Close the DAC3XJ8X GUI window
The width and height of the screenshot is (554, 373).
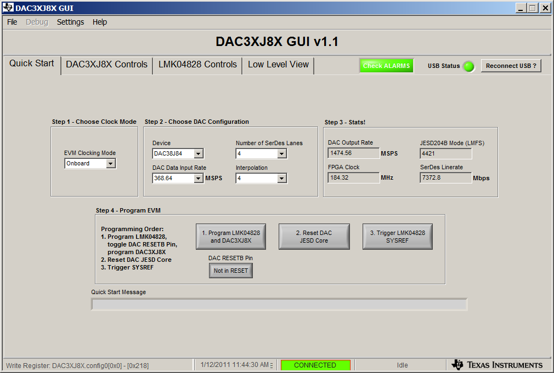point(545,8)
